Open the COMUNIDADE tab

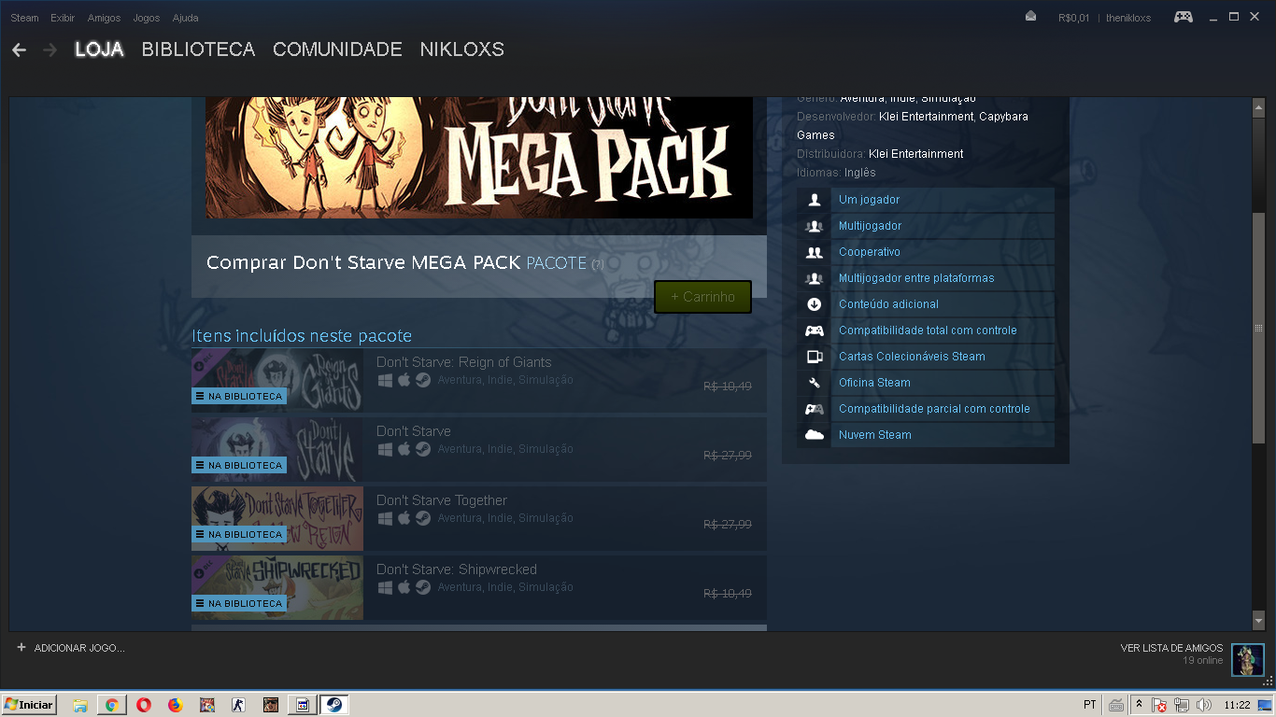[x=337, y=49]
